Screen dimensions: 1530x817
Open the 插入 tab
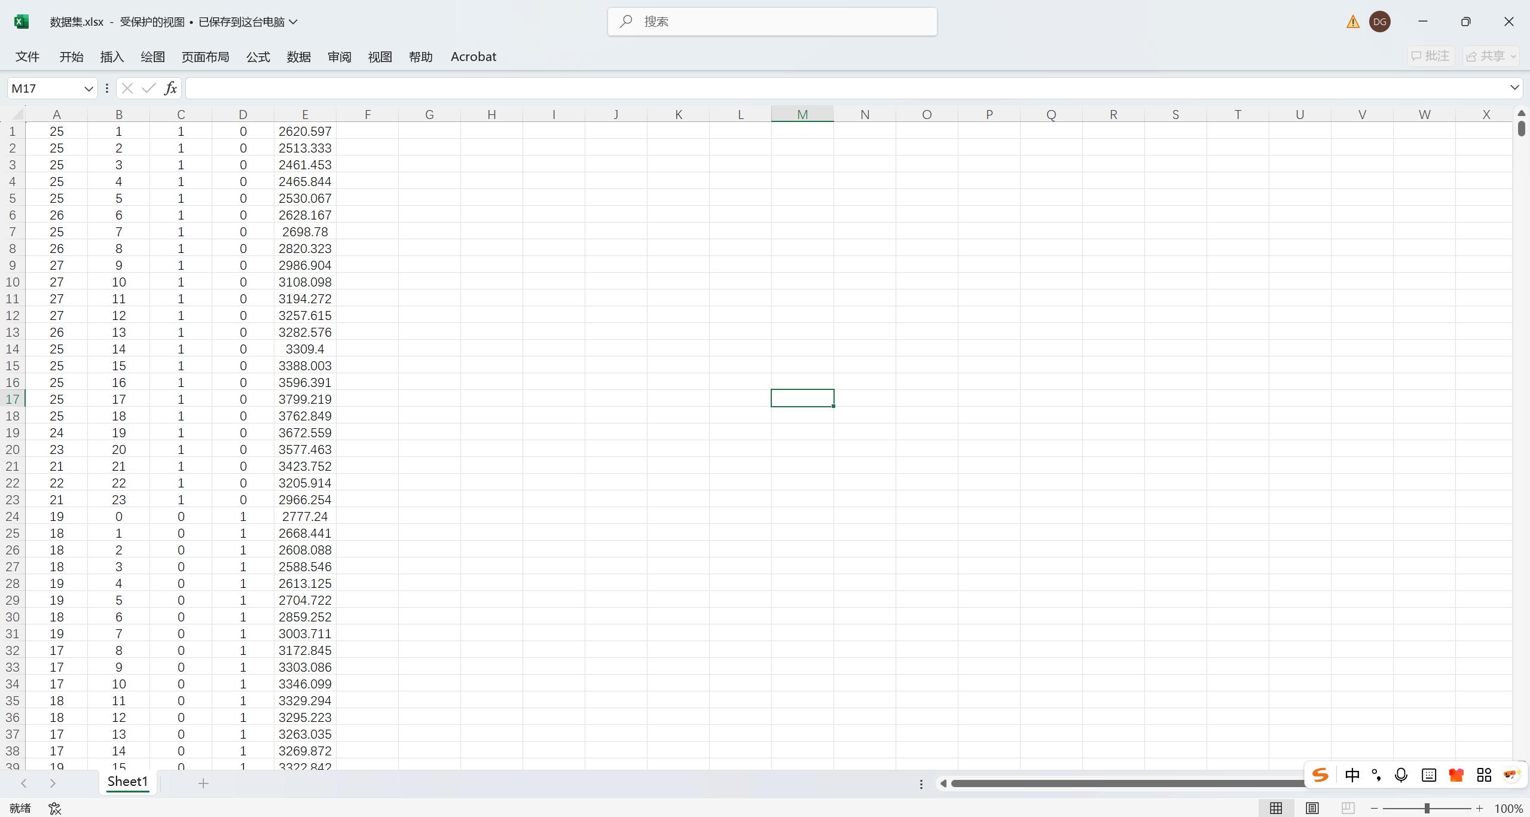click(x=112, y=57)
